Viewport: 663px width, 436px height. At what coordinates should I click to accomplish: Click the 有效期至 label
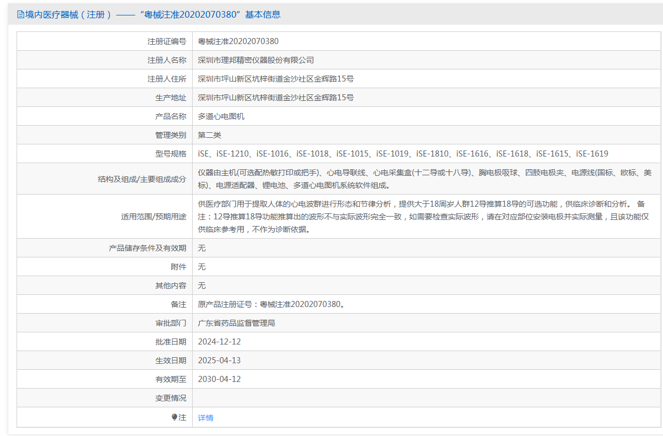click(x=171, y=379)
